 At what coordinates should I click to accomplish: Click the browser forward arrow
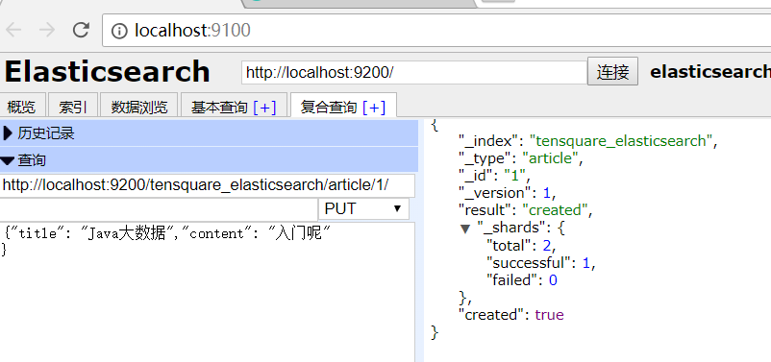tap(47, 31)
